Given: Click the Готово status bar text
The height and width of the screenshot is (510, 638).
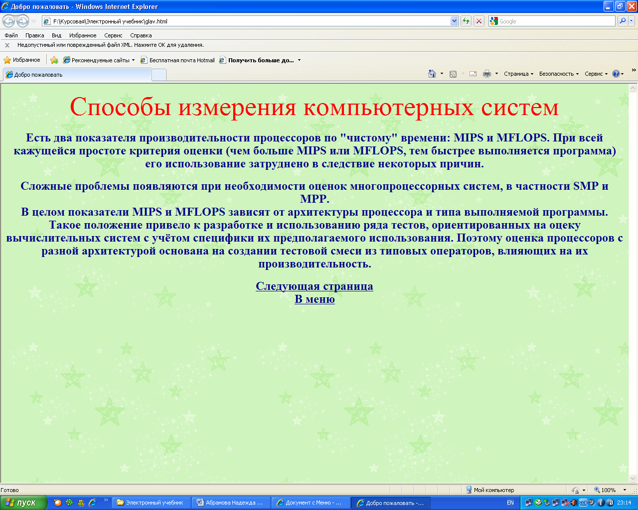Looking at the screenshot, I should (9, 490).
